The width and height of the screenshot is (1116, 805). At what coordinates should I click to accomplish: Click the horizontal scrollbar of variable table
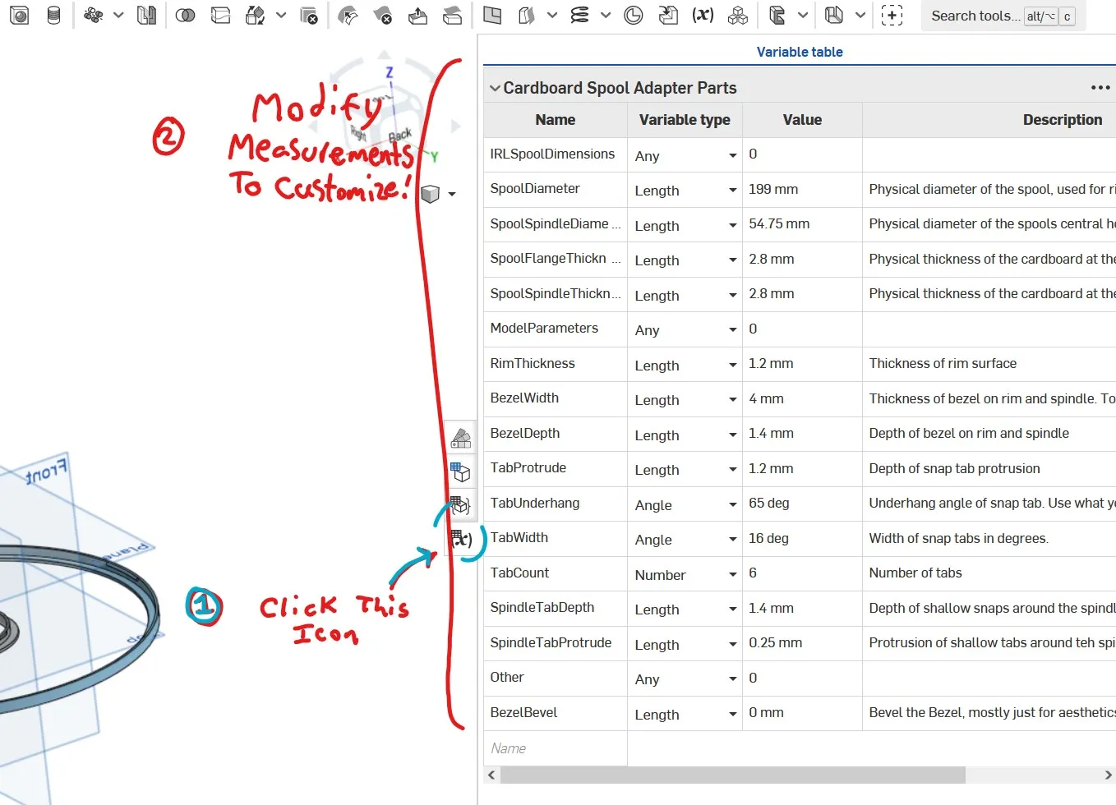pos(731,775)
